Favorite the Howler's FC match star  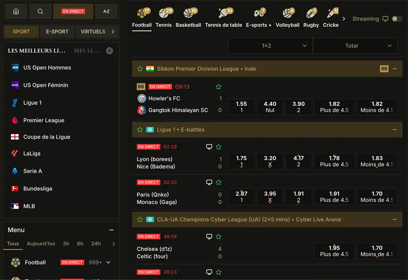219,87
